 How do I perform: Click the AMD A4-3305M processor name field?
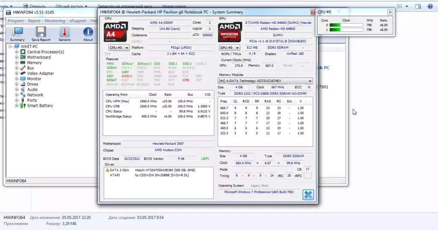pos(161,23)
